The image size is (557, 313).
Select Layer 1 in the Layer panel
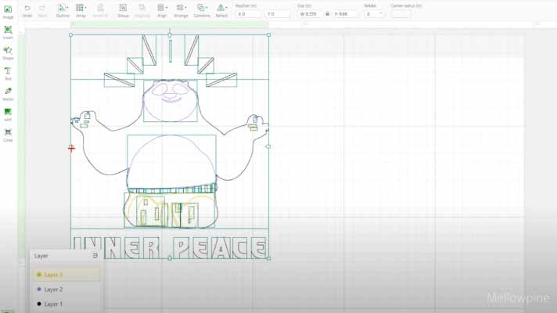(53, 304)
